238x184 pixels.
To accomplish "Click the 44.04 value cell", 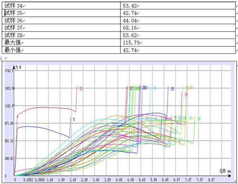I will [178, 20].
